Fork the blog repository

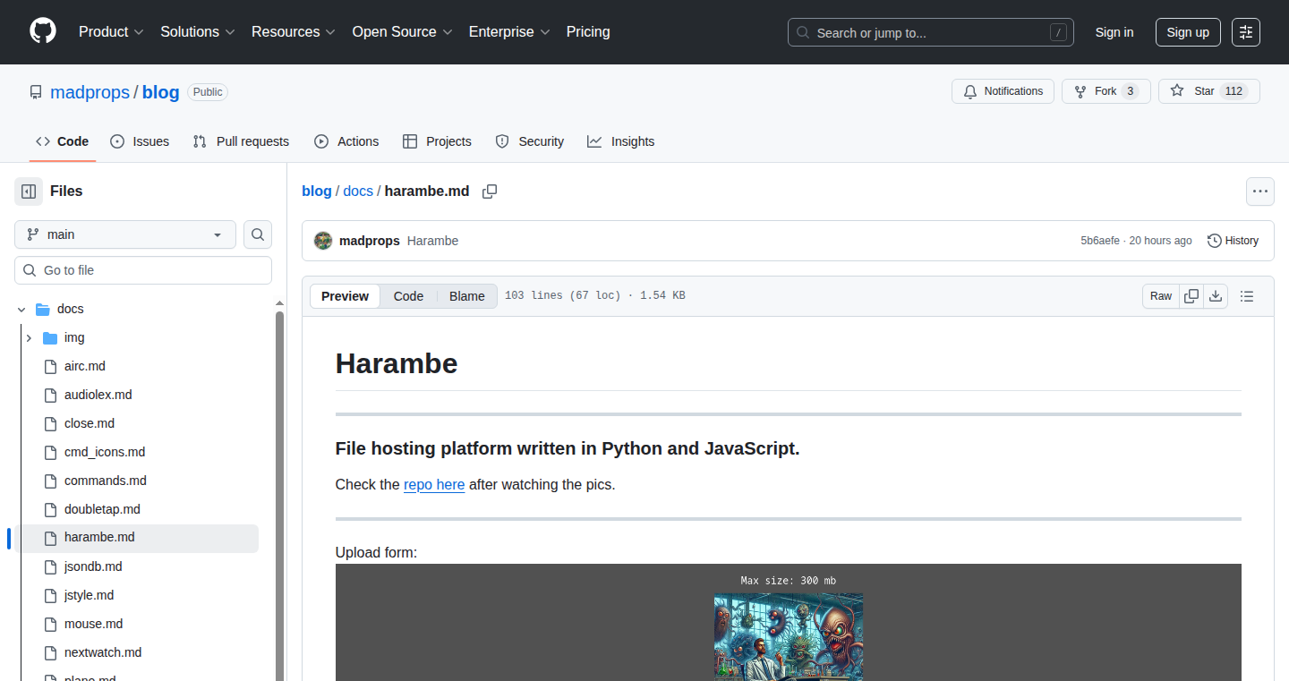coord(1105,91)
